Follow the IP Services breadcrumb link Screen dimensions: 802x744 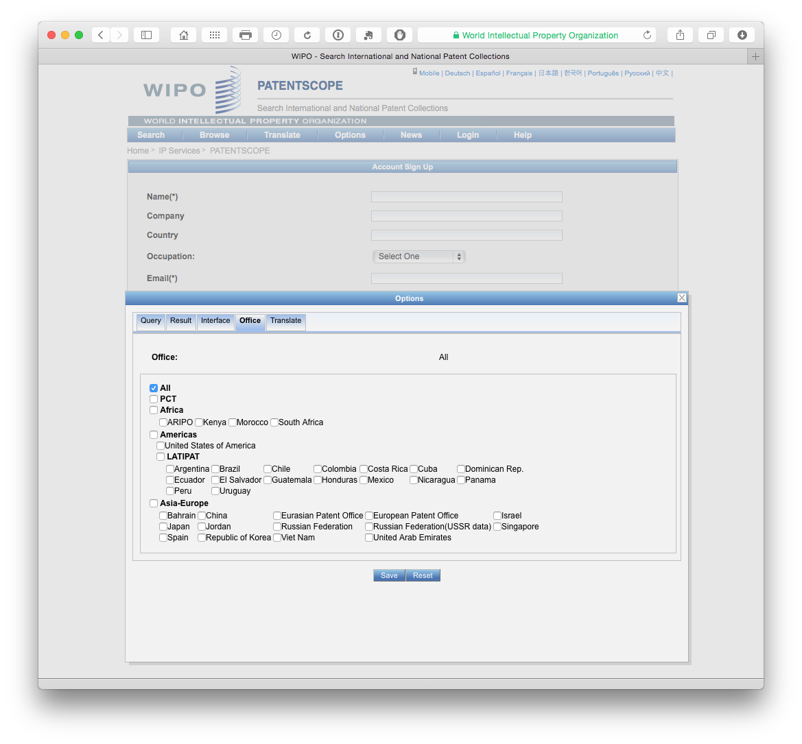[179, 151]
